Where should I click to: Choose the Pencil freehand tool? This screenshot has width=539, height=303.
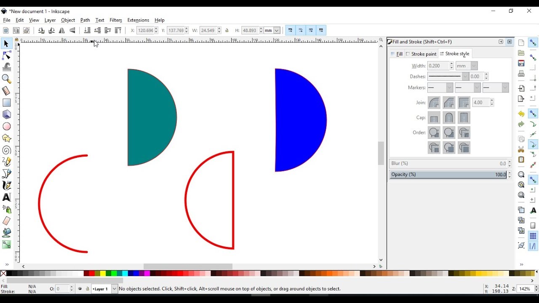pos(6,162)
